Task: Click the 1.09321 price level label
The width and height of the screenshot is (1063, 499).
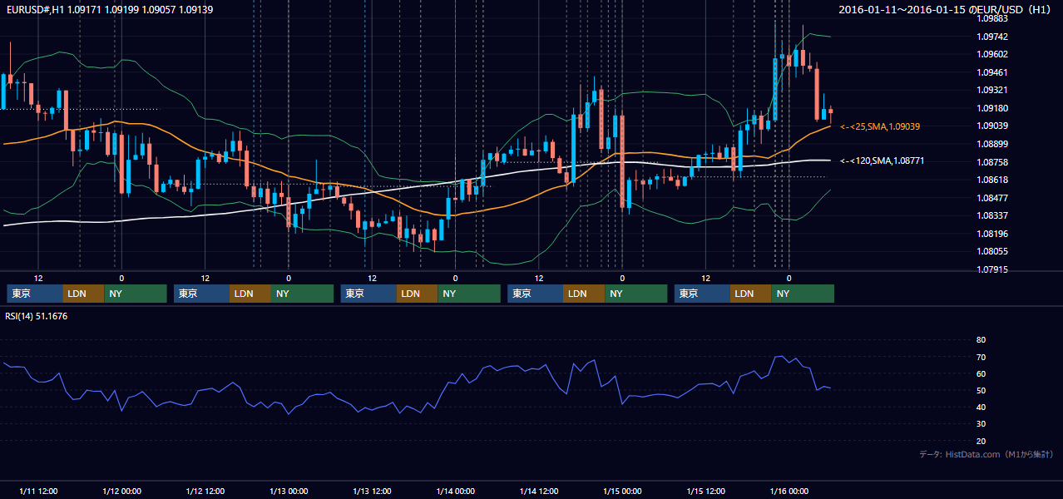Action: click(993, 90)
